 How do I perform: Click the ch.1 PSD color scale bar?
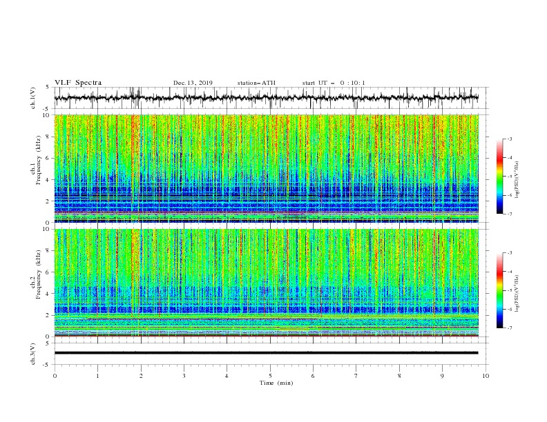click(x=499, y=177)
